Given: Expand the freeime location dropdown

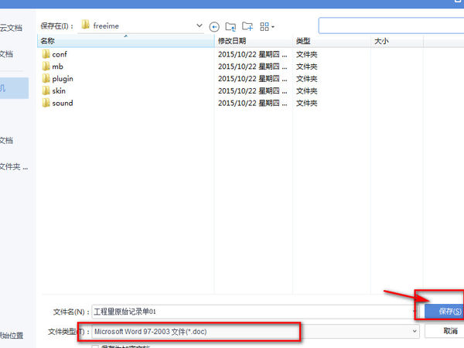Looking at the screenshot, I should (x=200, y=26).
